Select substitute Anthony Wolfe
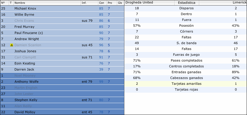This screenshot has width=247, height=115. 62,82
